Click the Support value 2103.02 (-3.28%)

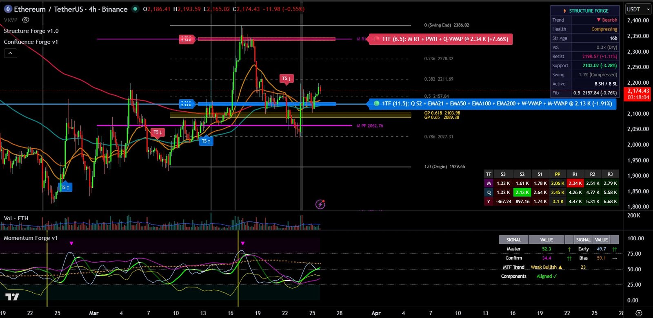[600, 66]
